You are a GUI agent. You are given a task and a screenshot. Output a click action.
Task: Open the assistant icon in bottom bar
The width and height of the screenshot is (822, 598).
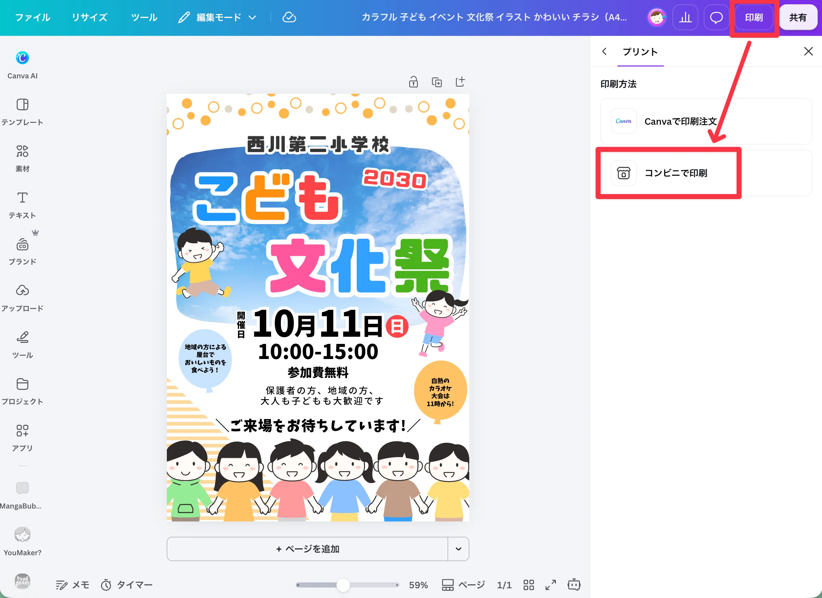tap(574, 584)
